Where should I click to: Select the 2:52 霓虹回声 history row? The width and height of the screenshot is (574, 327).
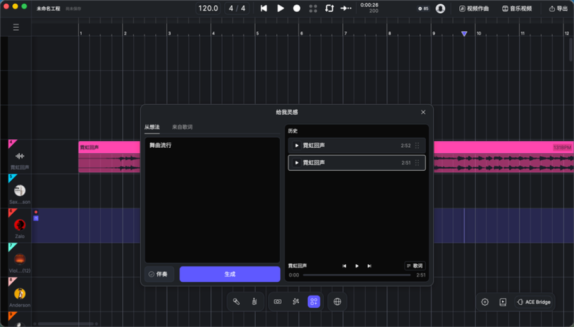[357, 145]
